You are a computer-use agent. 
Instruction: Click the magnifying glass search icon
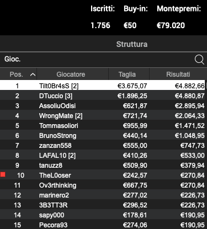coord(199,60)
